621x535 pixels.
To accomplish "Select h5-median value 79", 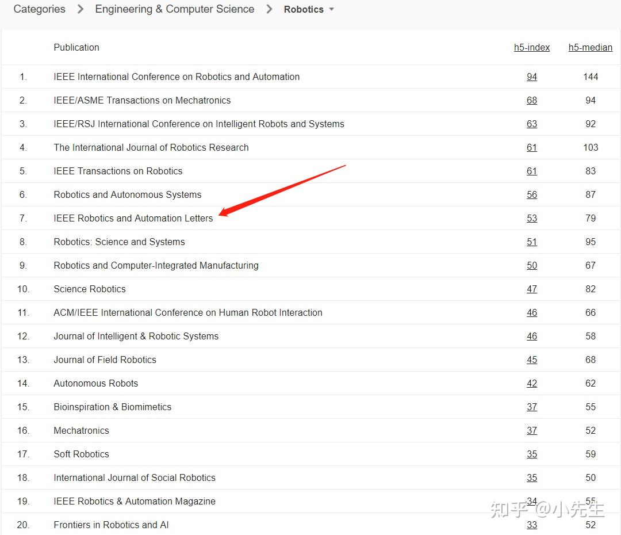I will pos(591,219).
